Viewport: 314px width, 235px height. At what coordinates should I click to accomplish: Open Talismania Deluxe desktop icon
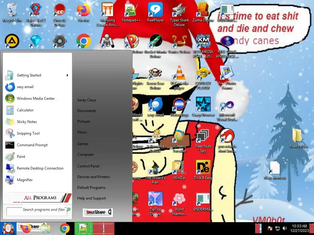click(x=155, y=141)
